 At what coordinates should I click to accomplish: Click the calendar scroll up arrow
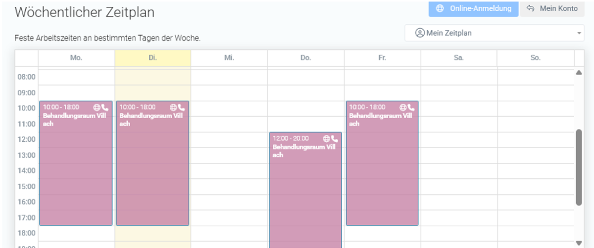click(579, 73)
